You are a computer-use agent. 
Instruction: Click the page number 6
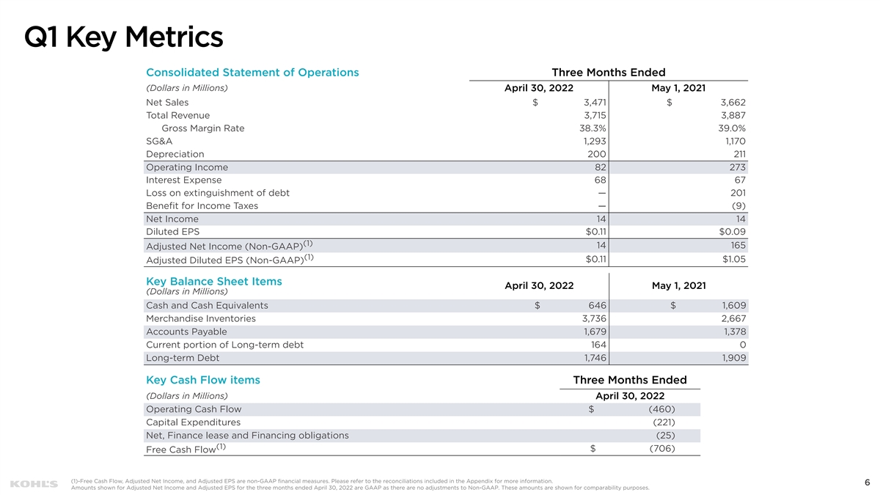tap(867, 482)
